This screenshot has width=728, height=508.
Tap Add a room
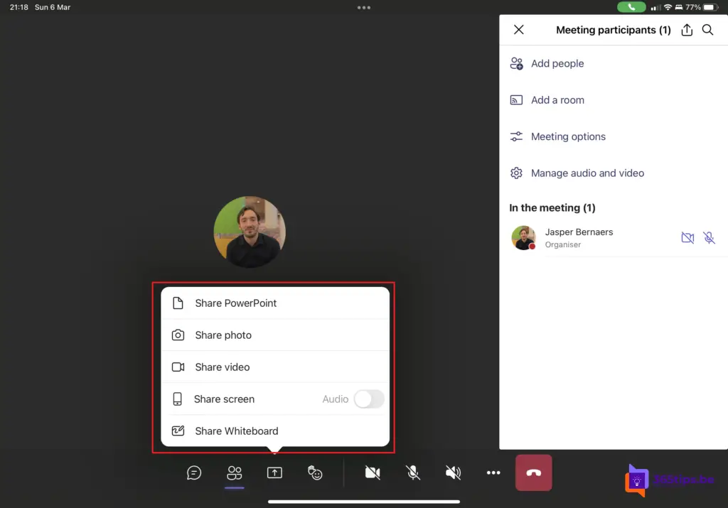[x=614, y=100]
